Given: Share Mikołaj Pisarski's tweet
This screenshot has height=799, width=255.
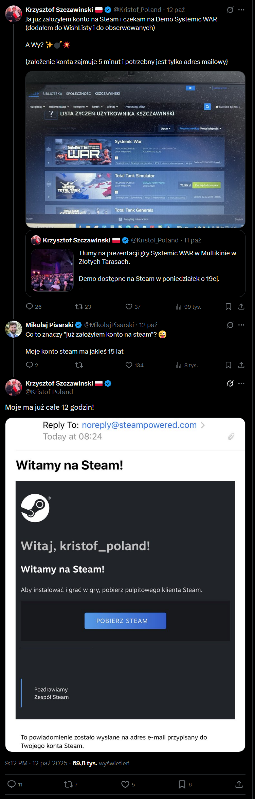Looking at the screenshot, I should [241, 365].
